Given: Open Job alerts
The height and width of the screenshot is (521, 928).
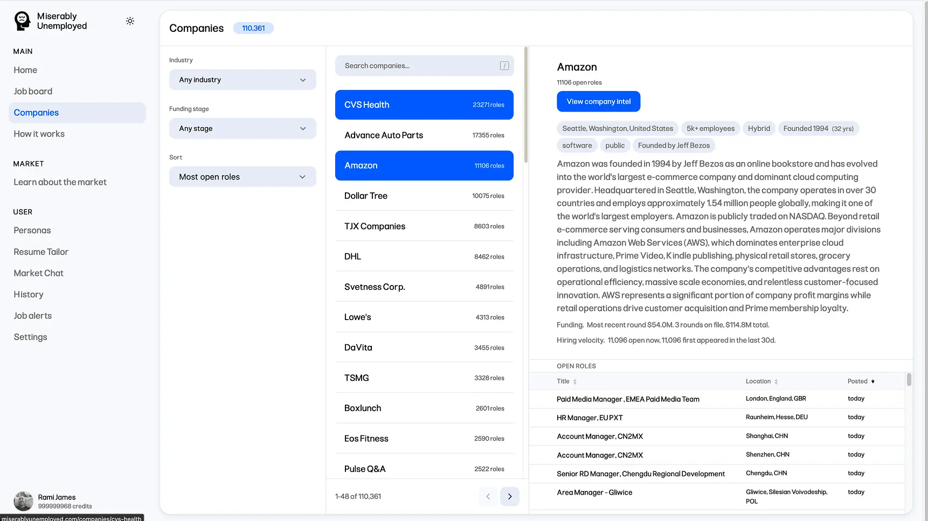Looking at the screenshot, I should click(x=77, y=316).
